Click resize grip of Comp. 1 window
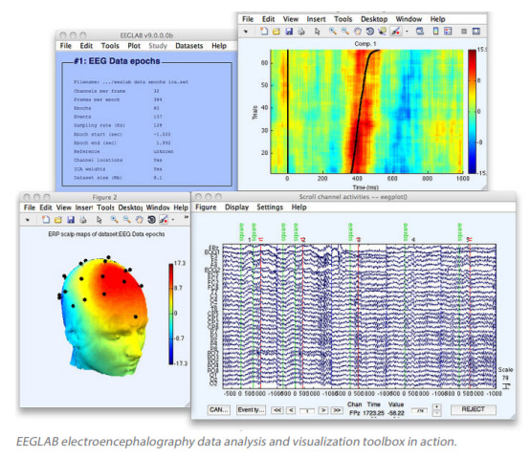This screenshot has width=530, height=457. pyautogui.click(x=484, y=187)
